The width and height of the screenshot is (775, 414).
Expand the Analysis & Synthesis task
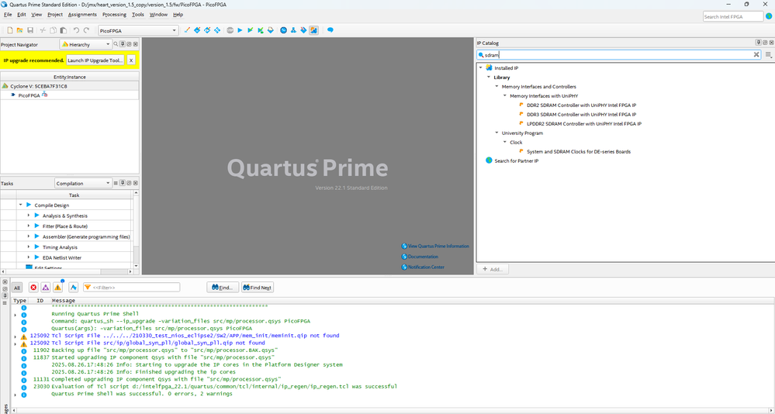pyautogui.click(x=29, y=216)
